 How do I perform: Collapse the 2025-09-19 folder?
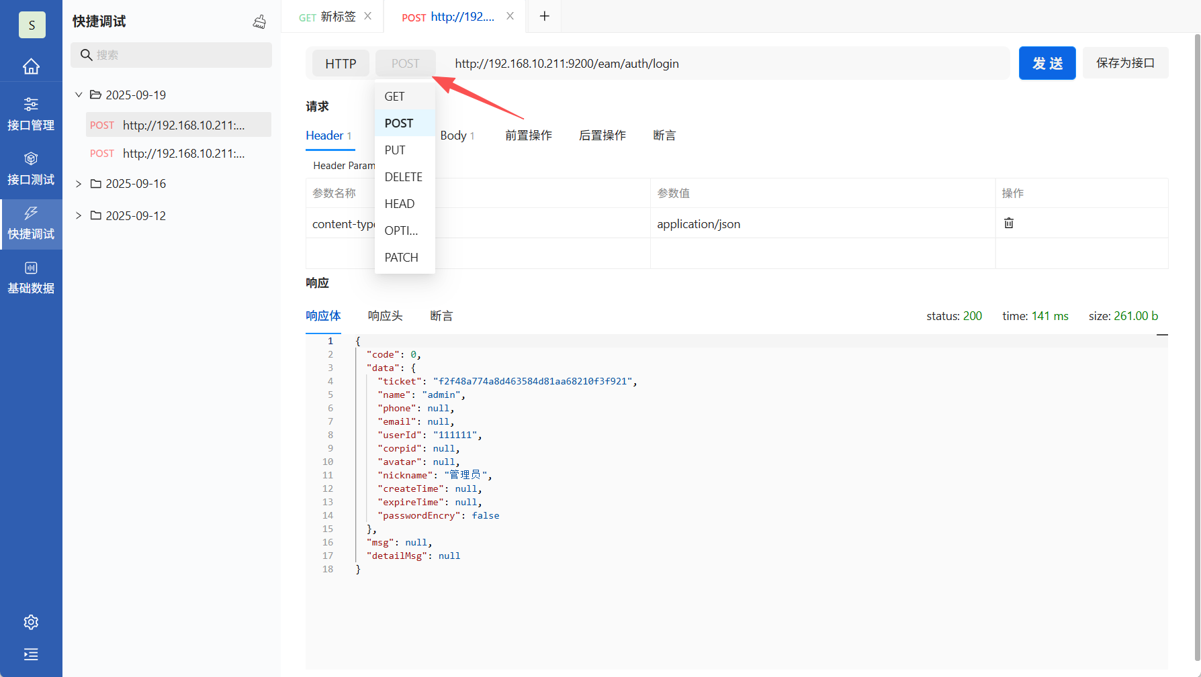[79, 95]
